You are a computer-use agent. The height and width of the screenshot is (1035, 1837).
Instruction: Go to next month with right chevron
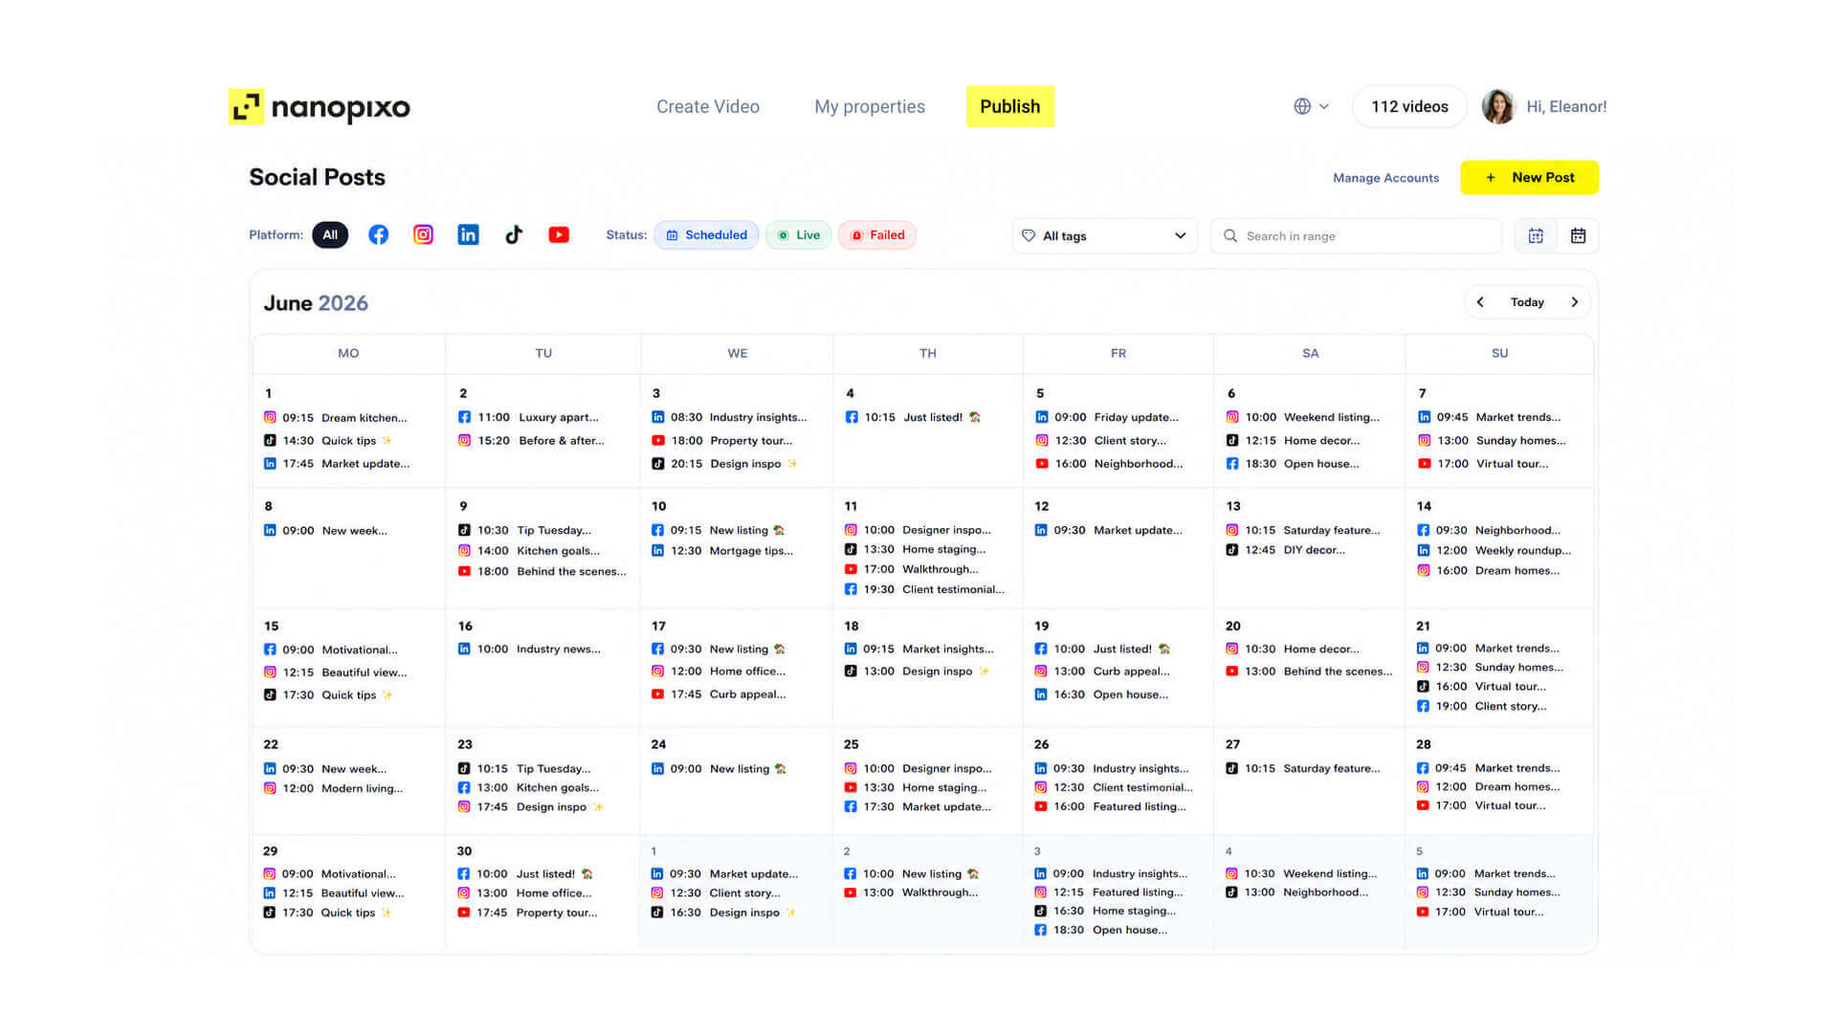(x=1574, y=302)
